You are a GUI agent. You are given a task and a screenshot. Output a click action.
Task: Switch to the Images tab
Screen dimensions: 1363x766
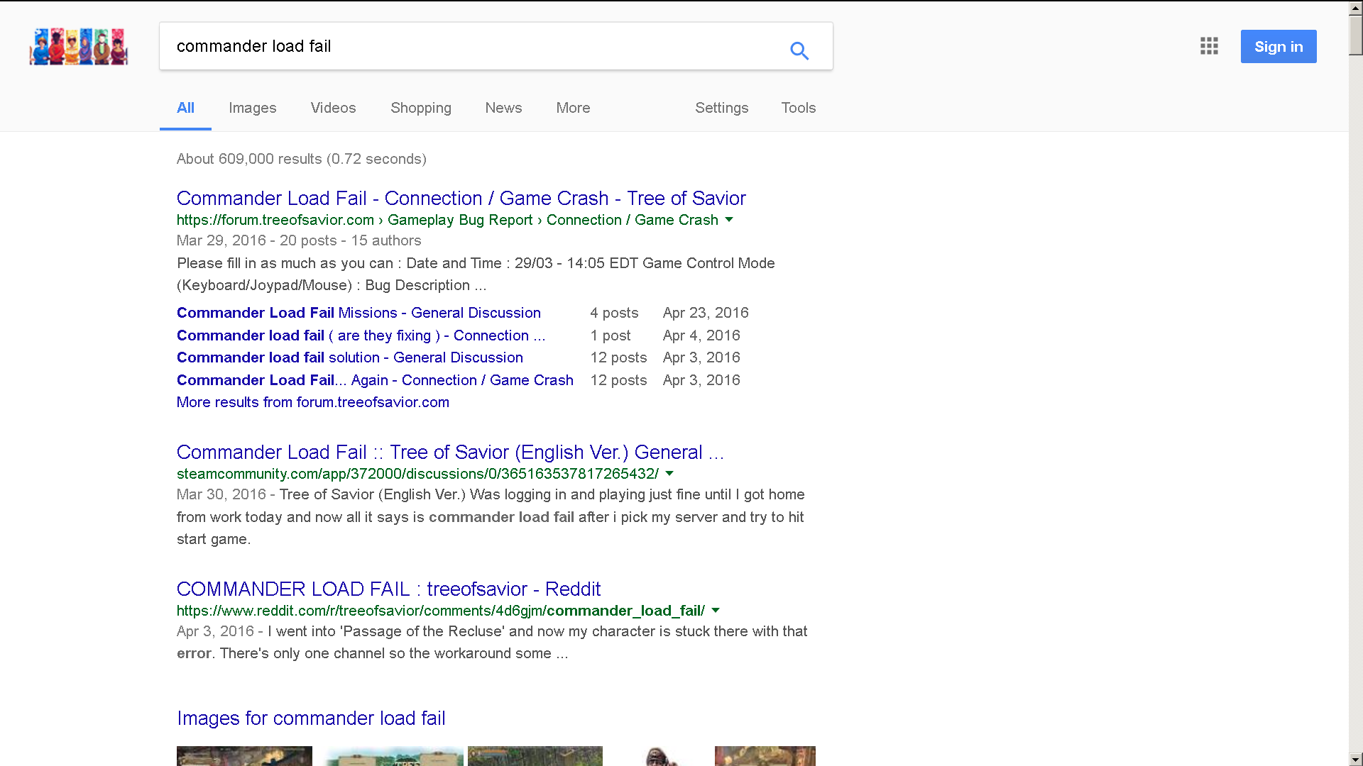[252, 108]
